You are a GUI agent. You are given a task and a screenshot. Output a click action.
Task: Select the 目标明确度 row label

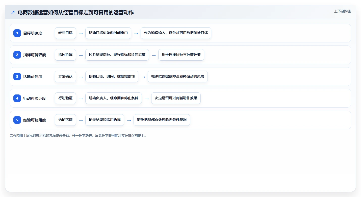click(33, 33)
